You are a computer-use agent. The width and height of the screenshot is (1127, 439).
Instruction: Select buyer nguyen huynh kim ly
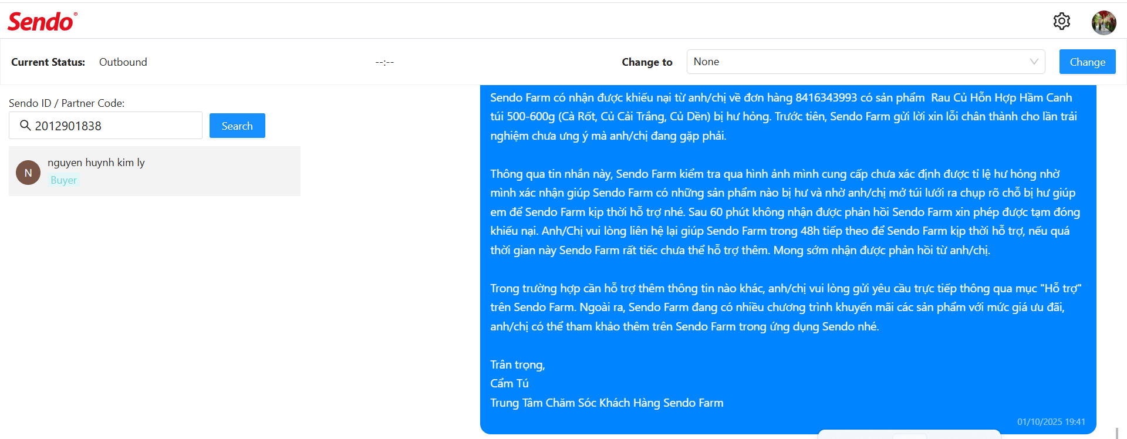click(154, 171)
